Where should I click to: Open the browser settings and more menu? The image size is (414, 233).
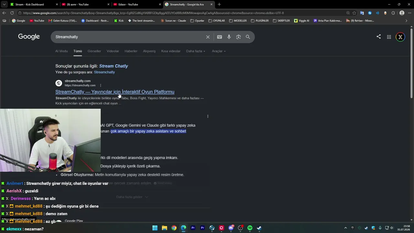(x=410, y=13)
